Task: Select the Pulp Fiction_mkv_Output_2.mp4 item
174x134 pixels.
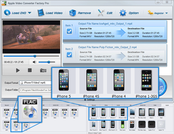Action: tap(115, 55)
